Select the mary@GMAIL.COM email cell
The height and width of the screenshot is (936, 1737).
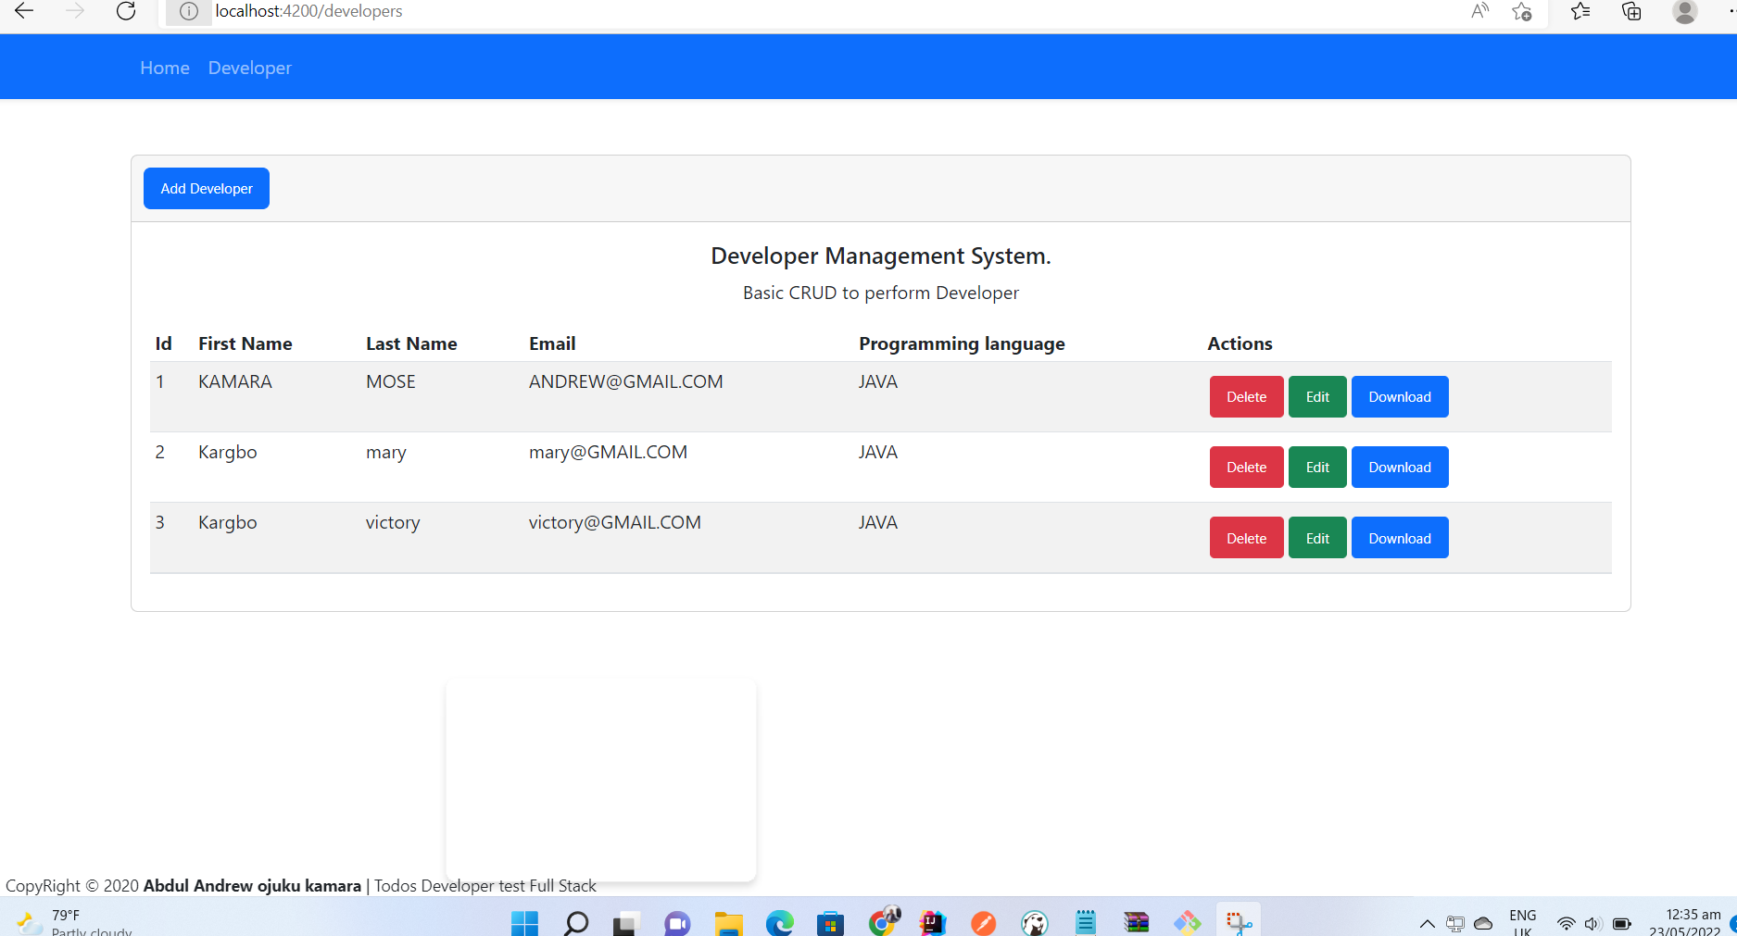608,453
